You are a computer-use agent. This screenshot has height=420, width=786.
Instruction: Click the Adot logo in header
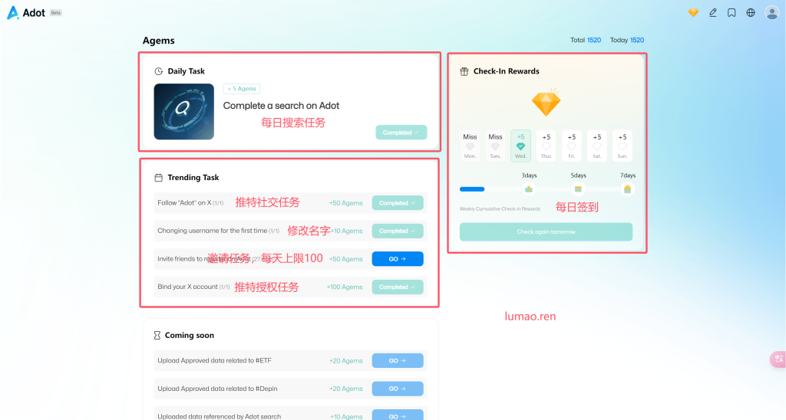[x=26, y=12]
